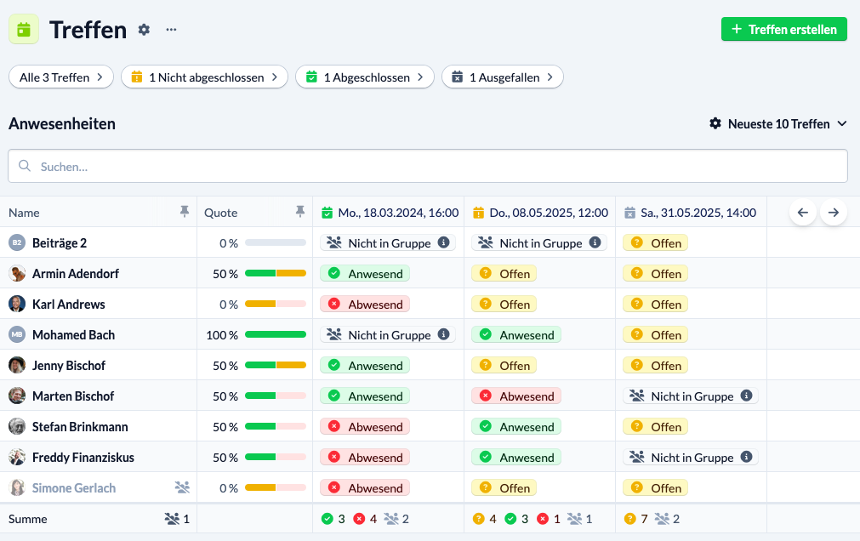Open Freddy Finanziskus' member entry
Screen dimensions: 860x541
(x=83, y=457)
